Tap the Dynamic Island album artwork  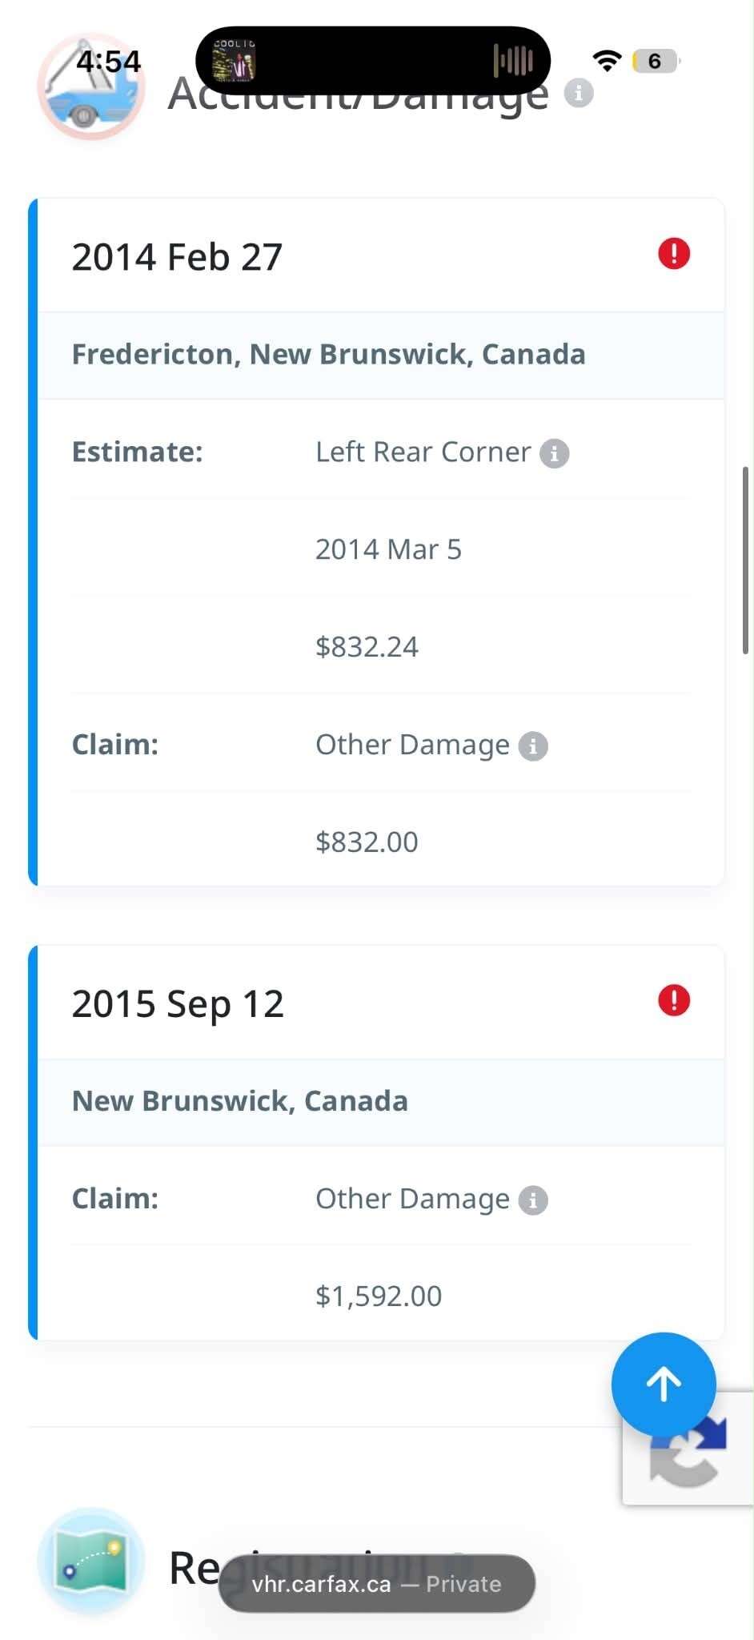234,60
